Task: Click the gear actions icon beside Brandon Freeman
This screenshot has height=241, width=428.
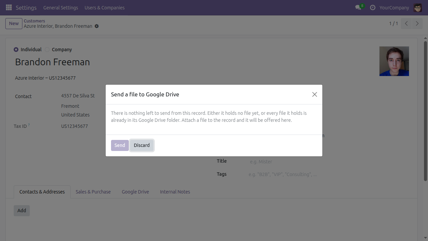Action: point(97,26)
